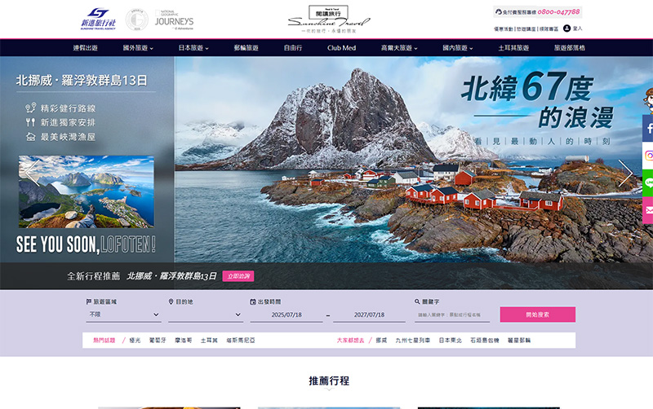
Task: Open Club Med menu item
Action: pyautogui.click(x=341, y=48)
